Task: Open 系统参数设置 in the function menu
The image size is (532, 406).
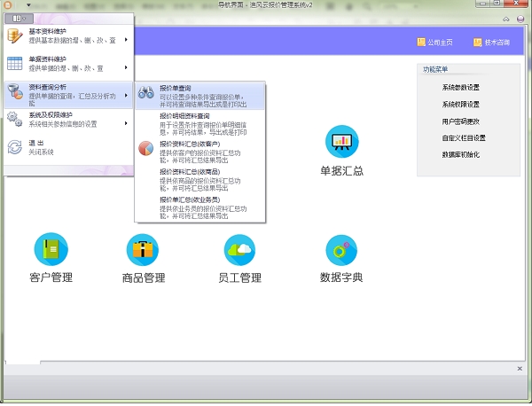Action: (460, 88)
